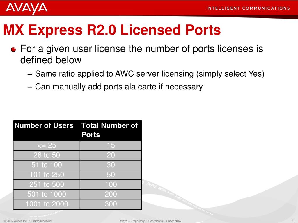Select the '30' ports cell
The height and width of the screenshot is (223, 298).
[x=111, y=165]
